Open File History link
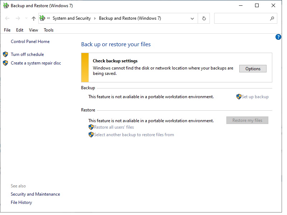This screenshot has width=287, height=215. 22,202
